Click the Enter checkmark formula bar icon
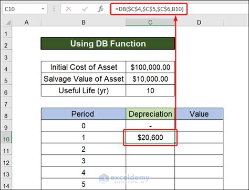249x190 pixels. (85, 9)
